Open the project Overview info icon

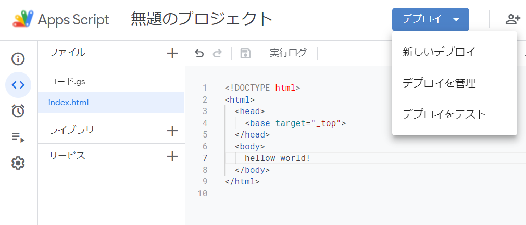(x=18, y=58)
